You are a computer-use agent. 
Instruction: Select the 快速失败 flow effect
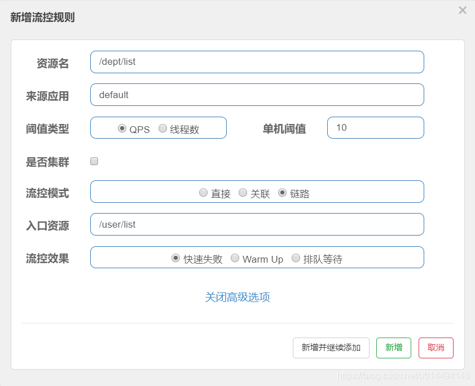tap(175, 258)
